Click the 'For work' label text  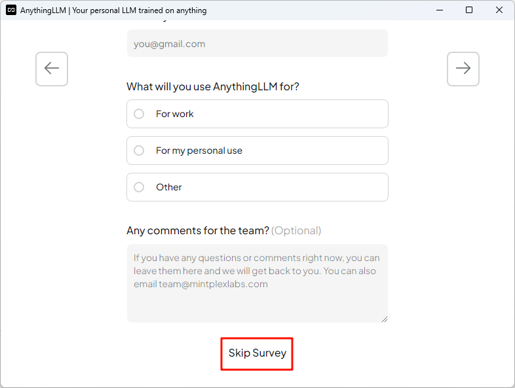[x=175, y=114]
